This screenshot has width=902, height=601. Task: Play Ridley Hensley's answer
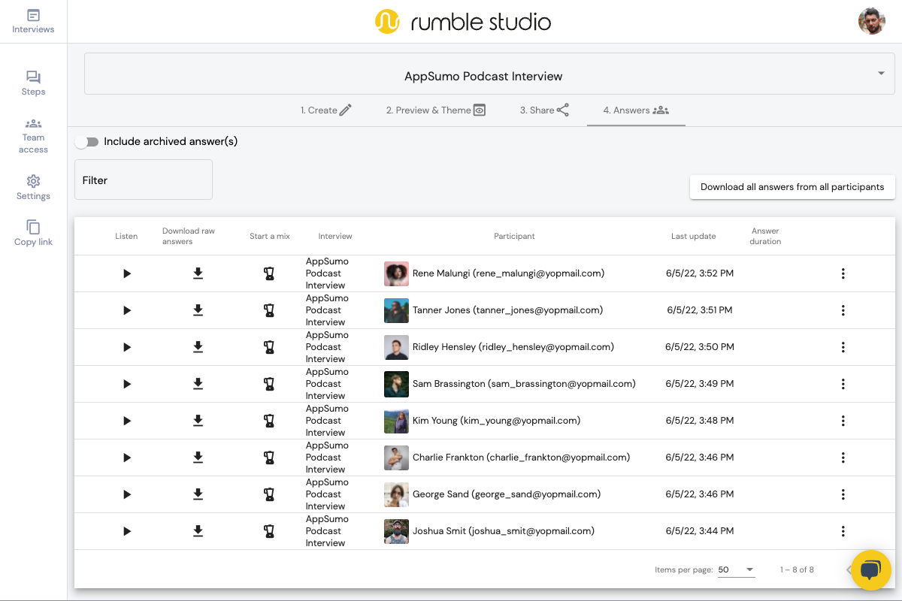click(x=126, y=347)
